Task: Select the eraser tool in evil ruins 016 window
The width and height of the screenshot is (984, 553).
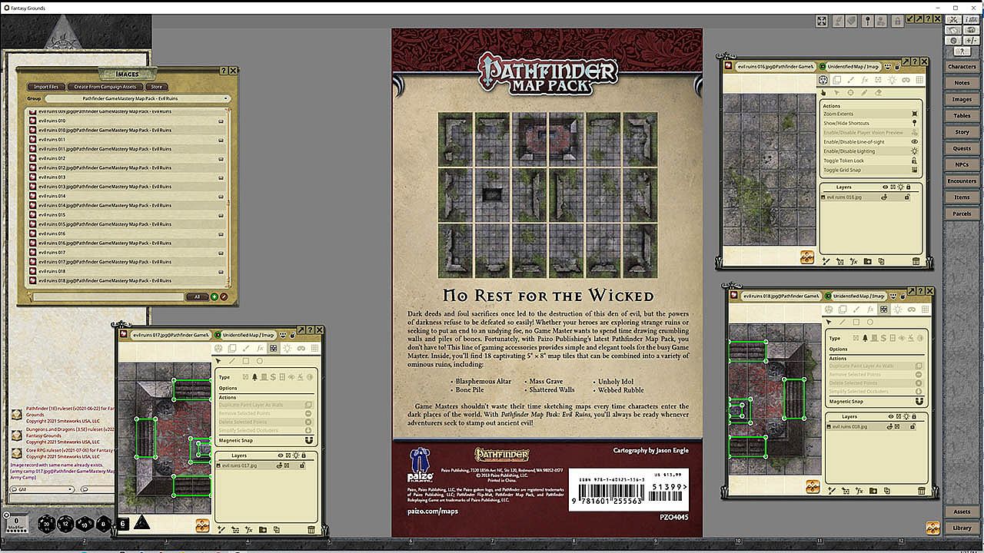Action: click(x=879, y=92)
